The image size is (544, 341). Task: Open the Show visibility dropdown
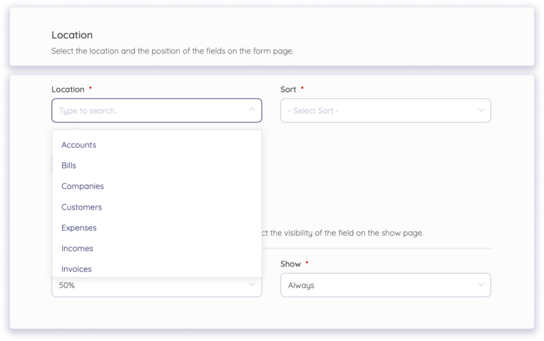385,285
